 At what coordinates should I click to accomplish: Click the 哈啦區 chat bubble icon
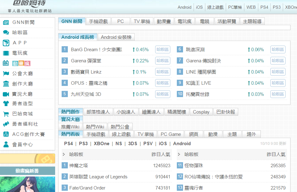[6, 33]
